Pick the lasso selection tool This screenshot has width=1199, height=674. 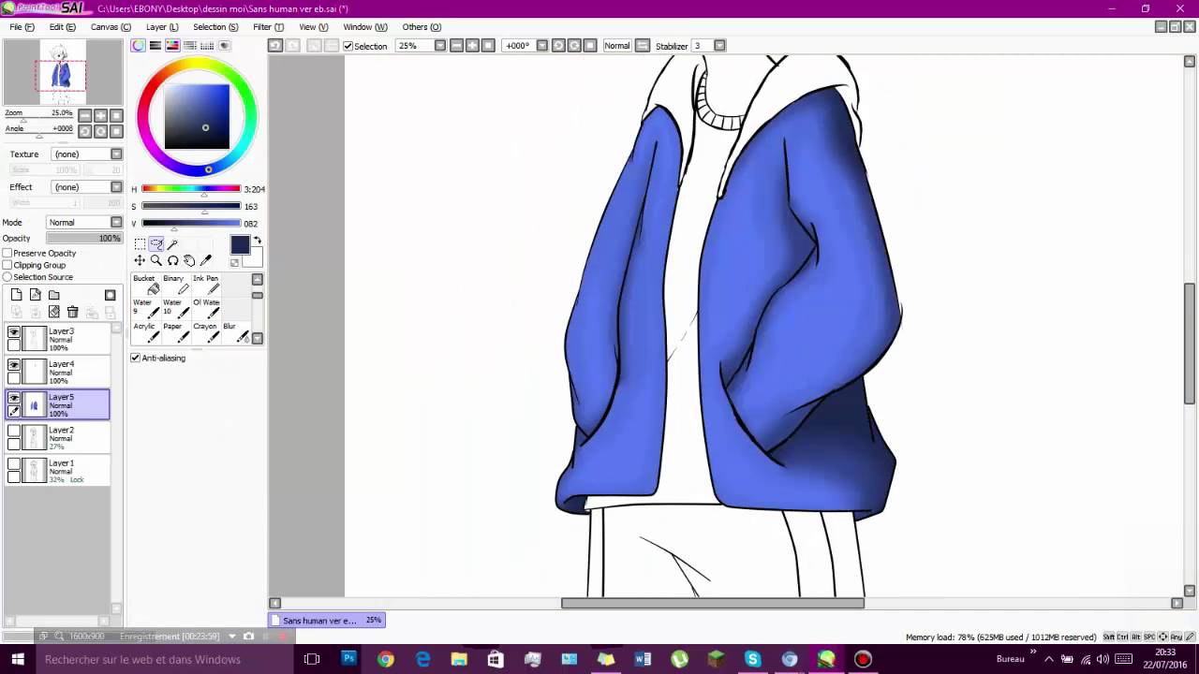point(156,244)
